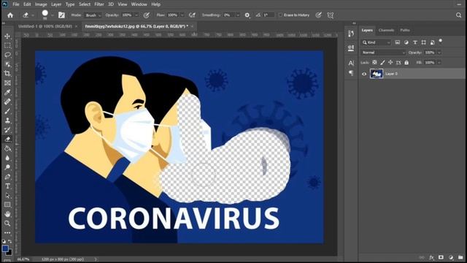Select the Clone Stamp tool
The width and height of the screenshot is (467, 263).
pos(7,121)
